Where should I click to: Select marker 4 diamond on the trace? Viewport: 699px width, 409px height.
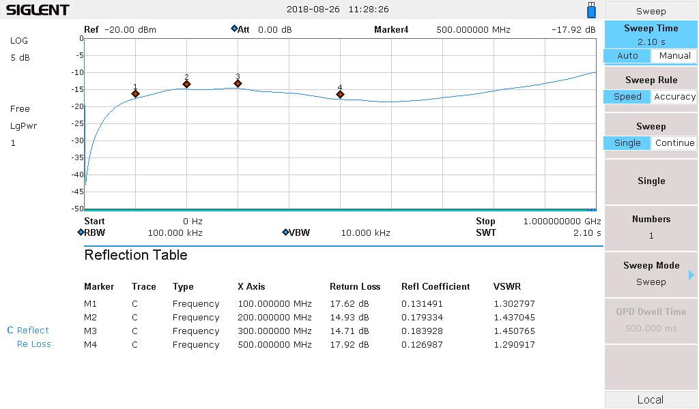pos(340,94)
